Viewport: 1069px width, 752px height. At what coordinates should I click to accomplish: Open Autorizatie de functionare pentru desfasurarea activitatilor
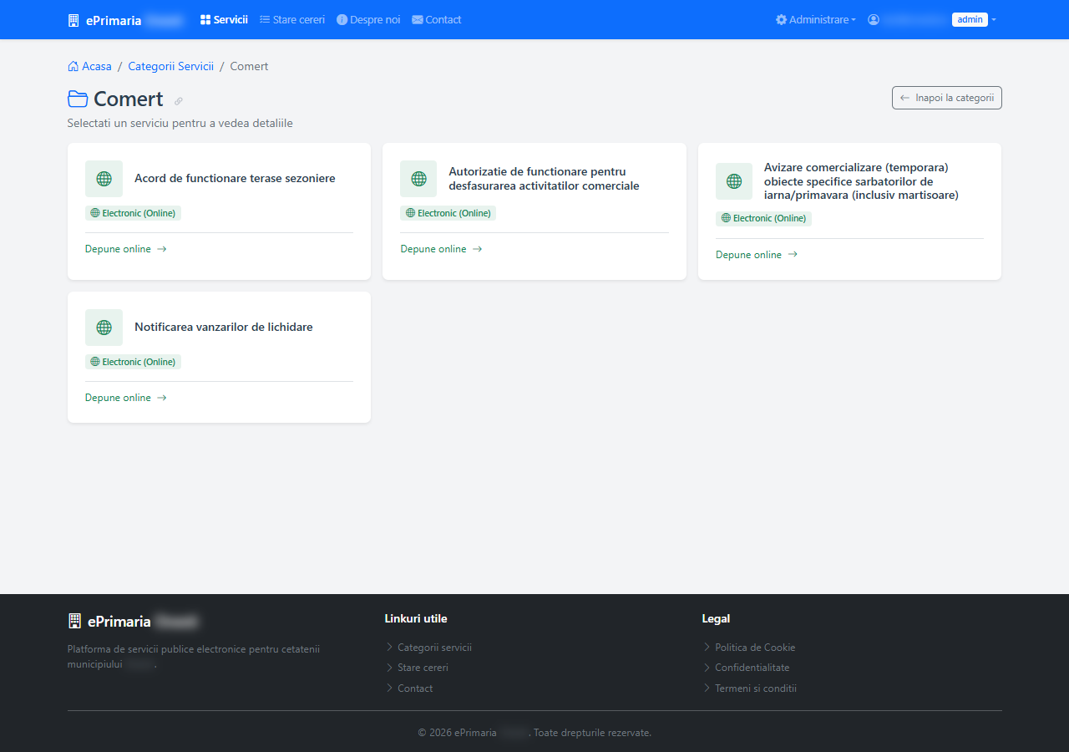pyautogui.click(x=545, y=179)
